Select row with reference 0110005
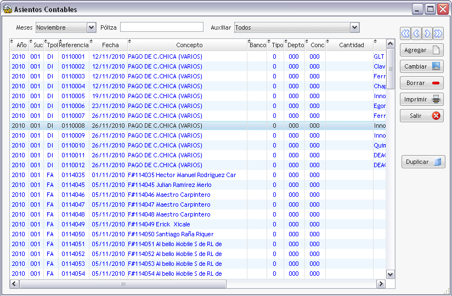 [x=197, y=96]
